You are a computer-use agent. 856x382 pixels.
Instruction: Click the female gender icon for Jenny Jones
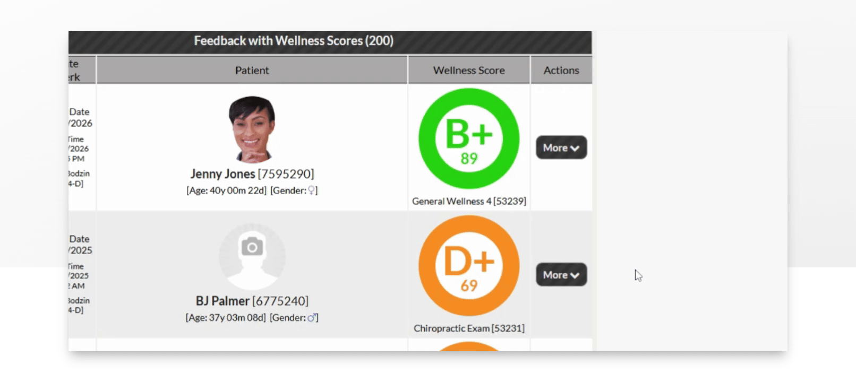point(312,190)
